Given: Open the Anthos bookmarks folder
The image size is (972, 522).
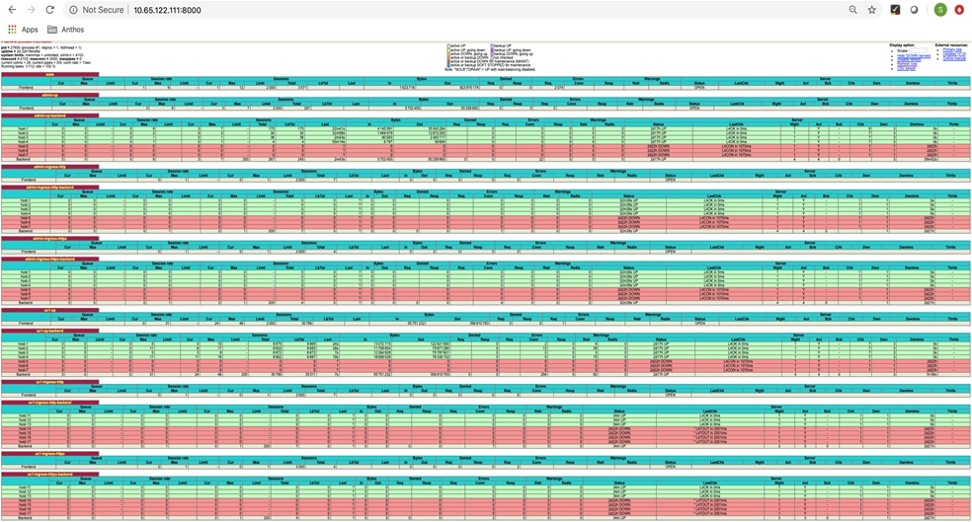Looking at the screenshot, I should coord(66,29).
